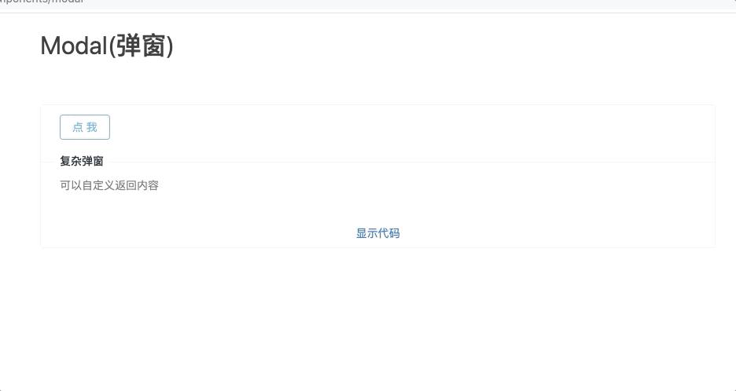Click the Modal(弹窗) page heading
736x391 pixels.
point(107,46)
